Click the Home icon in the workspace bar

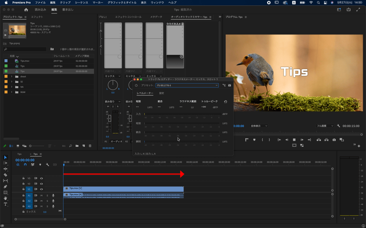pyautogui.click(x=26, y=10)
